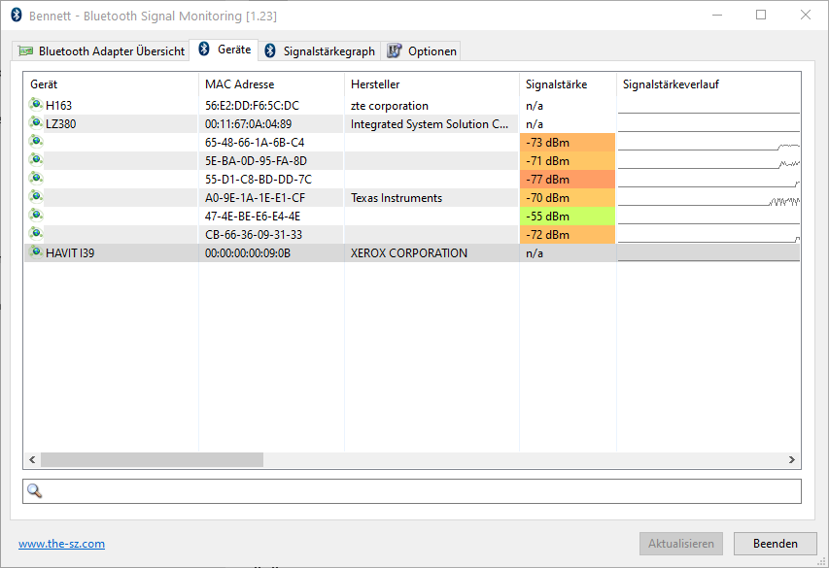The height and width of the screenshot is (568, 829).
Task: Click the Integrated System Solution manufacturer cell
Action: 430,124
